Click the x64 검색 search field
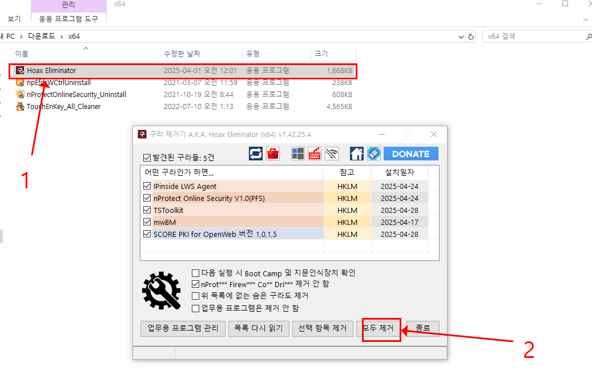The image size is (592, 391). pyautogui.click(x=534, y=37)
